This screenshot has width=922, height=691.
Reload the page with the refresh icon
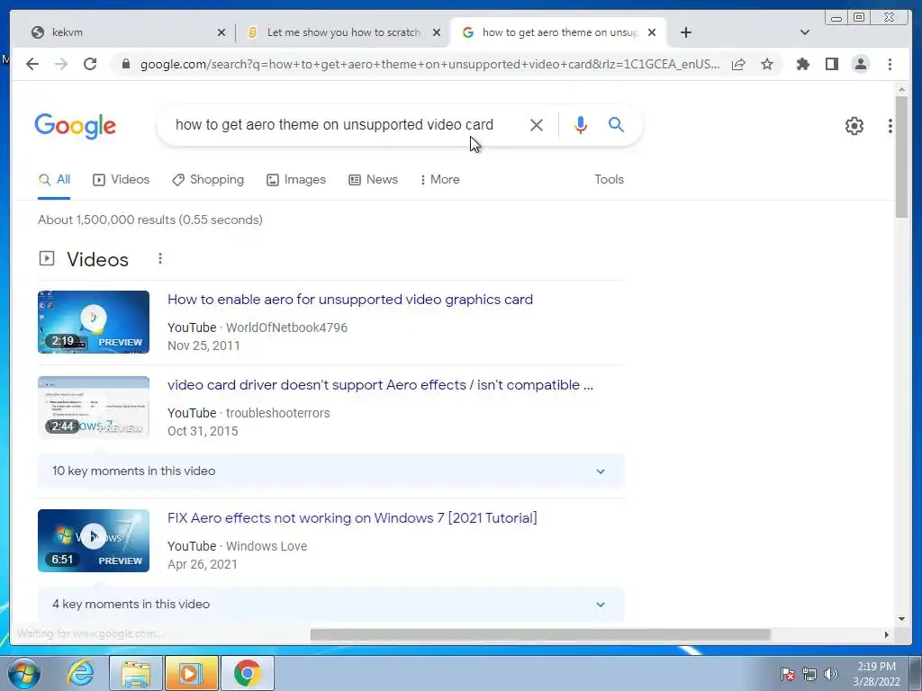coord(90,64)
